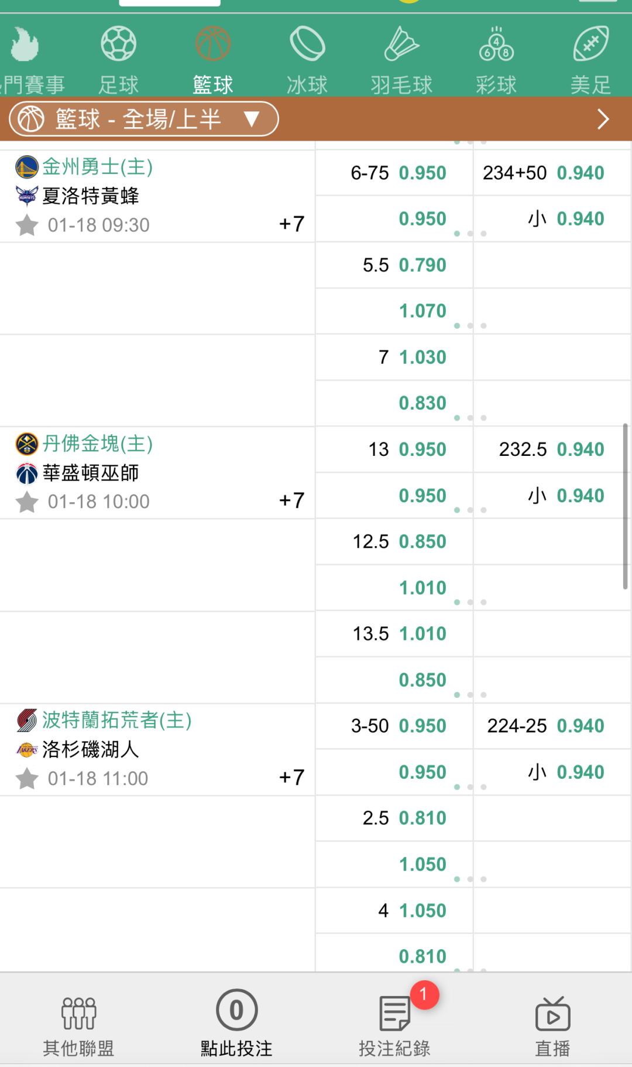Expand +7 more bets for Warriors game

291,224
